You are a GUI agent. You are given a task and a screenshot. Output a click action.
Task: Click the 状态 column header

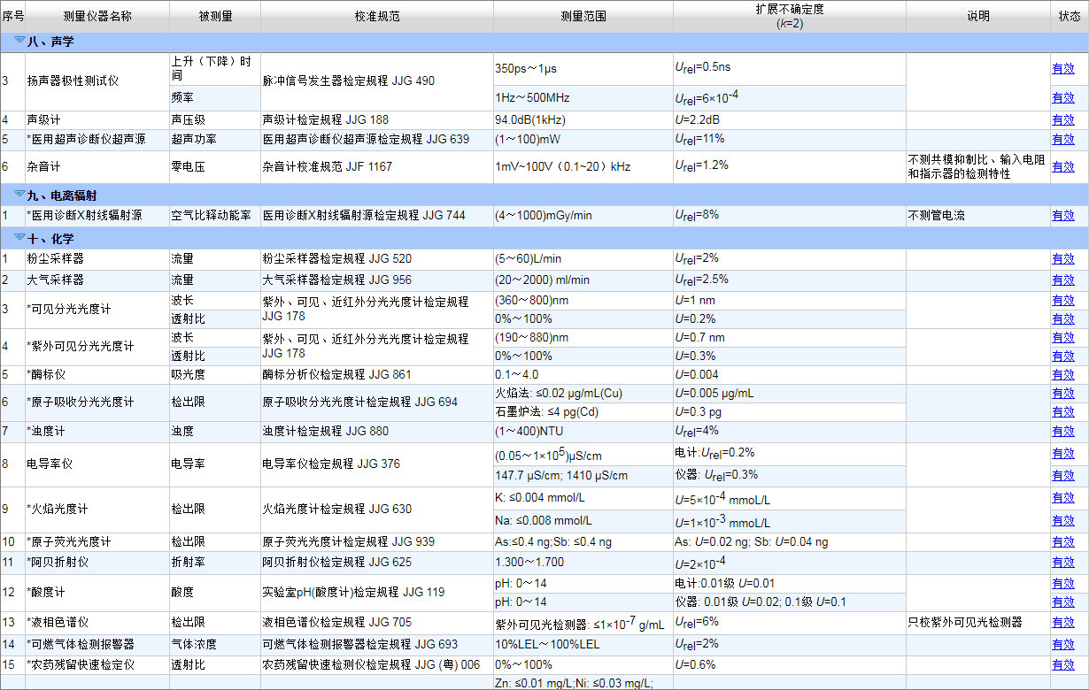pos(1070,17)
